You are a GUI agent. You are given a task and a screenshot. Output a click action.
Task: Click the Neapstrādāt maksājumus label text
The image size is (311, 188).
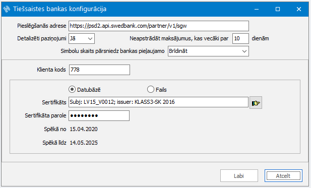click(179, 38)
